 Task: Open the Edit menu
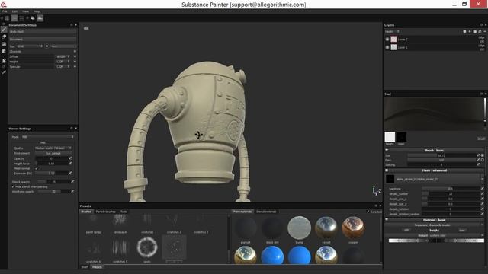pyautogui.click(x=14, y=11)
